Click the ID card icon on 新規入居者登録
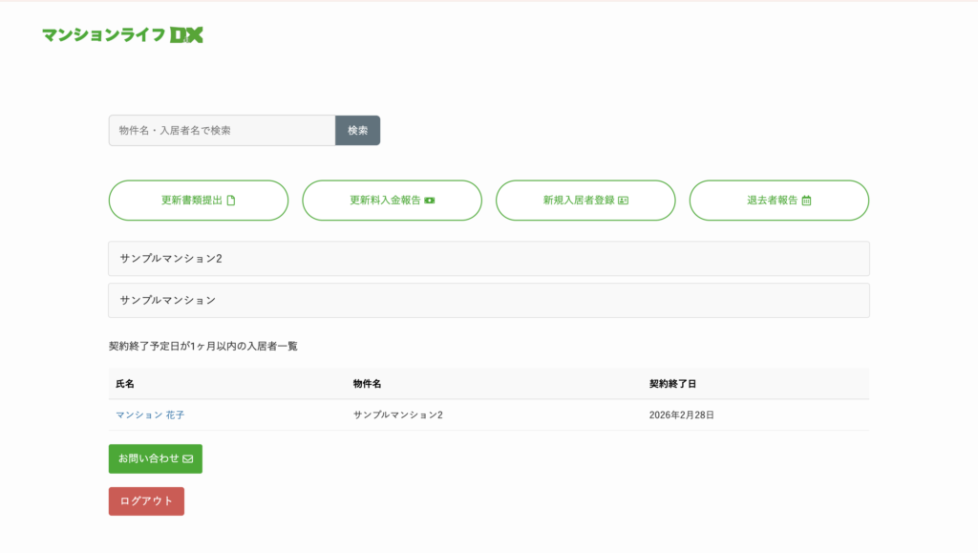Image resolution: width=978 pixels, height=553 pixels. click(x=624, y=201)
